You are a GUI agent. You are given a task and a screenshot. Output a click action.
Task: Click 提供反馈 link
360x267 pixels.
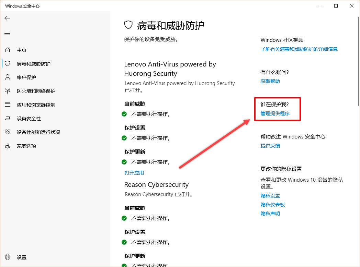[270, 146]
